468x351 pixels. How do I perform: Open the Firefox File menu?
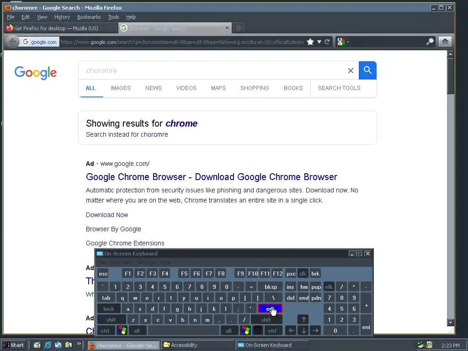11,17
